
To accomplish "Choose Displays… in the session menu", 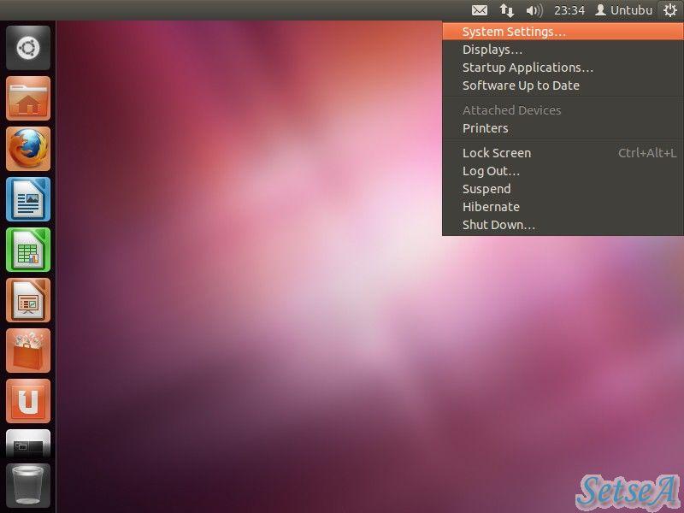I will pos(563,50).
